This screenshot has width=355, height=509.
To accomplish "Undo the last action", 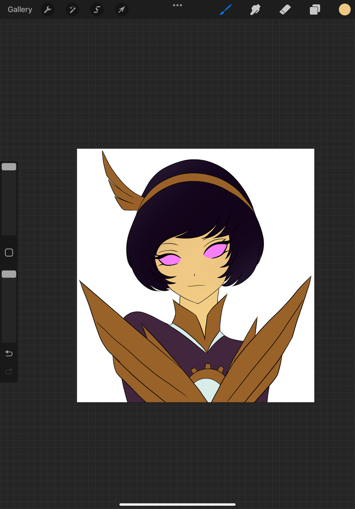I will point(9,353).
